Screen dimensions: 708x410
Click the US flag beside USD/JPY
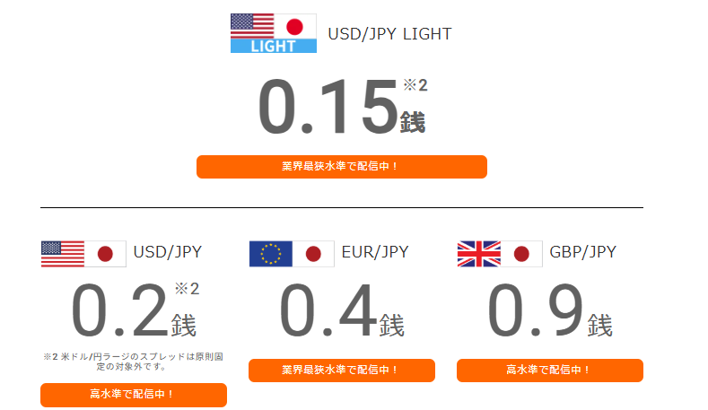click(62, 254)
